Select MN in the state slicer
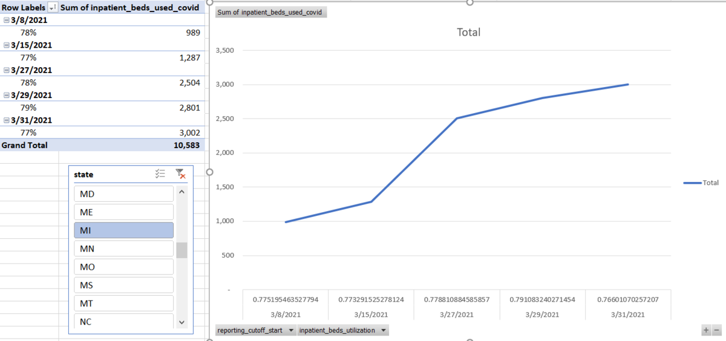 pos(123,248)
